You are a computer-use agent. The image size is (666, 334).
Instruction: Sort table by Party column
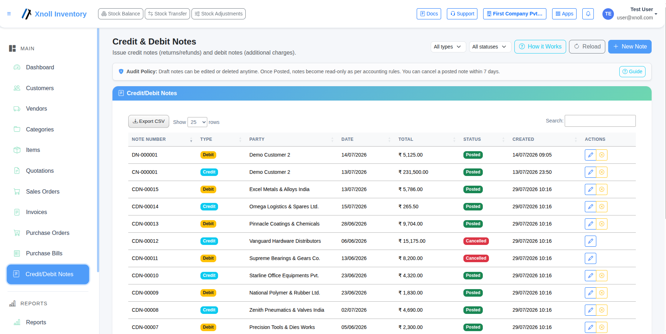click(292, 139)
